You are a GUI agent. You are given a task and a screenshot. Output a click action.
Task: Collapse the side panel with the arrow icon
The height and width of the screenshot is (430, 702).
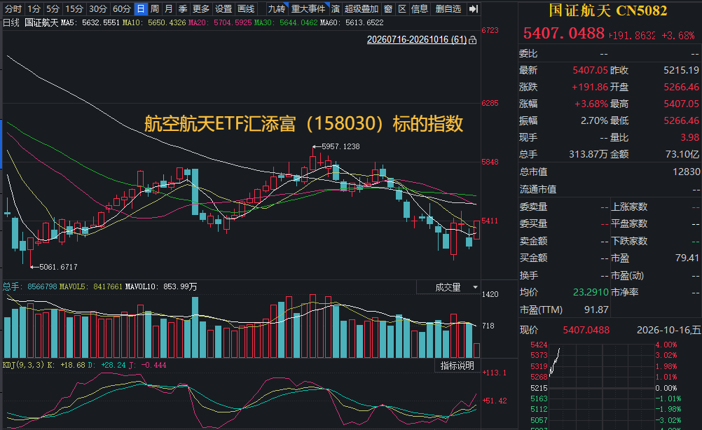tap(473, 9)
